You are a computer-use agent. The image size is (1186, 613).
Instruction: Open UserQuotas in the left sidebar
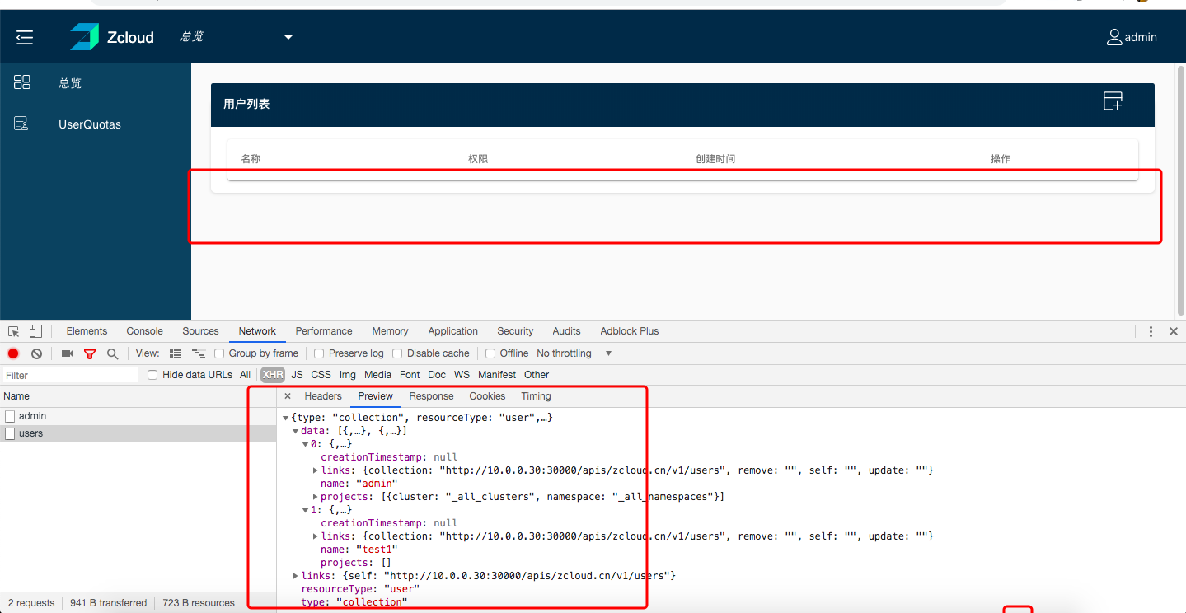click(x=90, y=125)
